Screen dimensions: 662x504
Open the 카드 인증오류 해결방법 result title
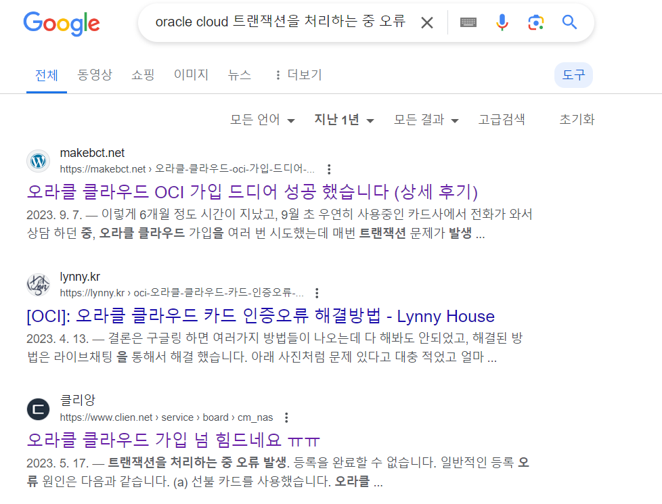click(x=261, y=316)
